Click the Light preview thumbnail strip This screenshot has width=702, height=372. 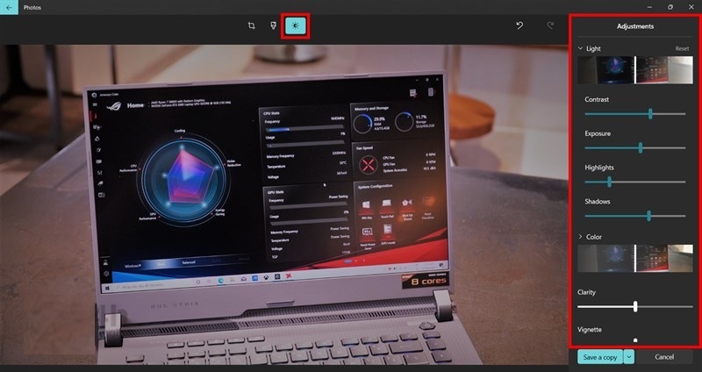pos(634,70)
